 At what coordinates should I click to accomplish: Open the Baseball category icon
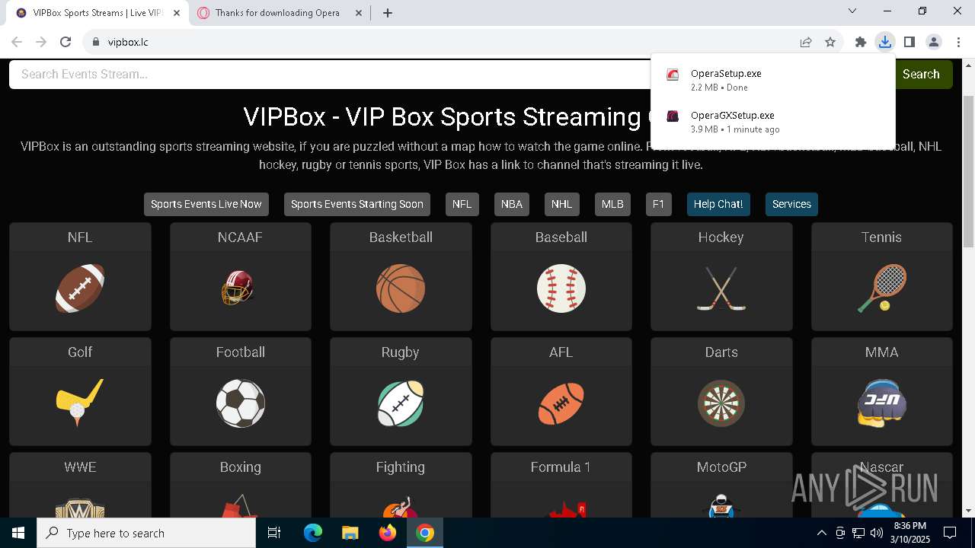(x=561, y=288)
